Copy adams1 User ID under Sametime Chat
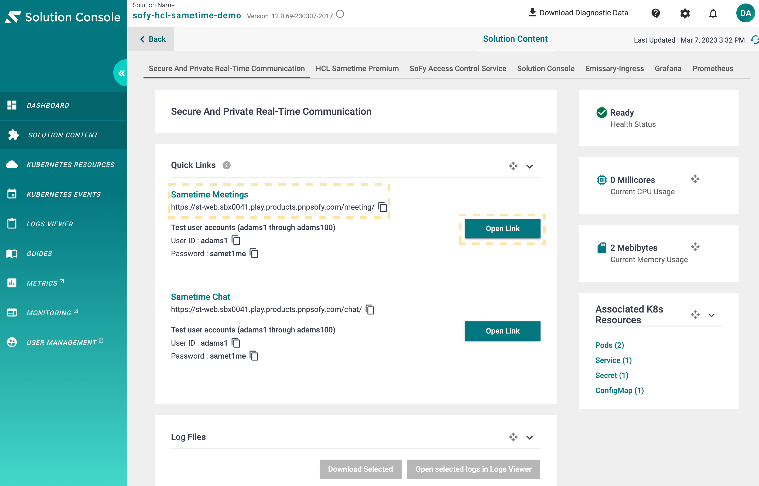Viewport: 759px width, 486px height. pos(236,343)
